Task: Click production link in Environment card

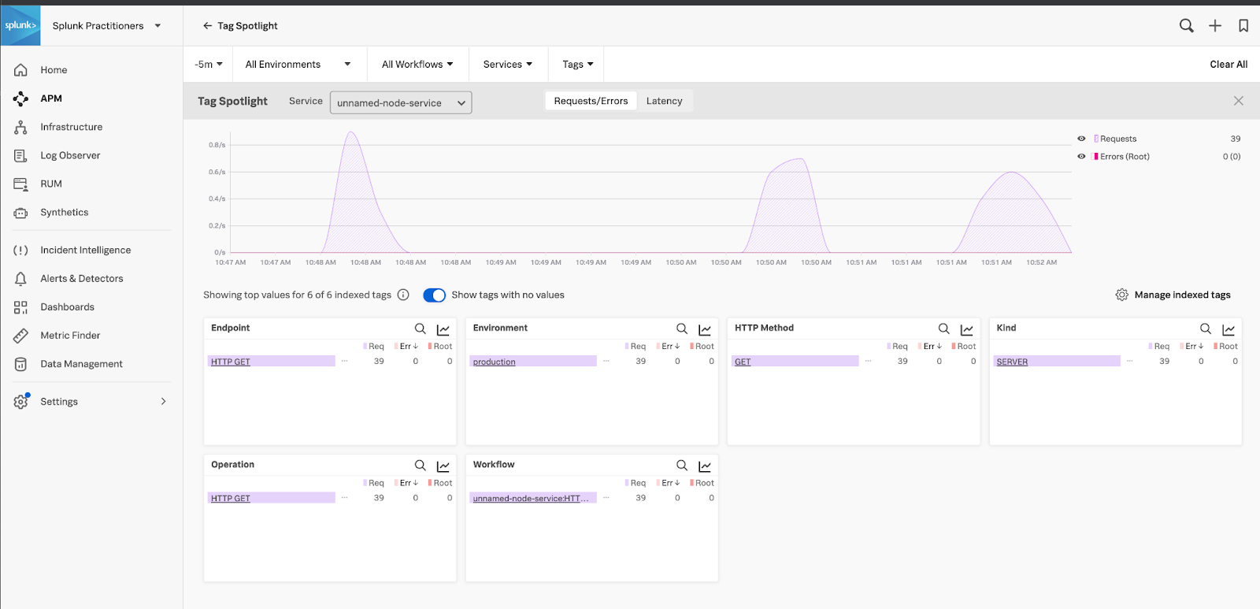Action: [x=495, y=362]
